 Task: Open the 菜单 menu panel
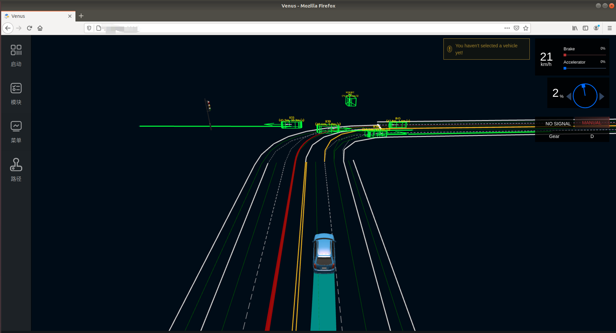click(x=16, y=132)
